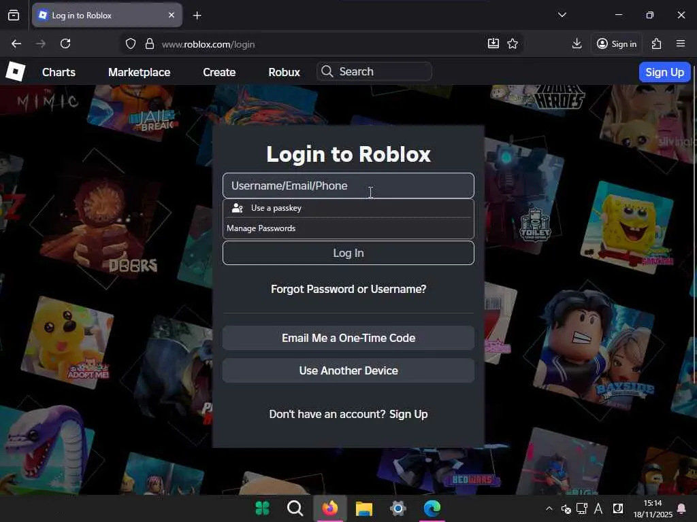Open the muted volume tray icon
Screen dimensions: 697x522
tap(566, 508)
